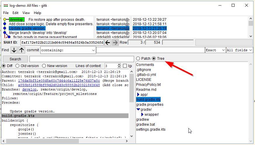Click the lines of context up spinner arrow
This screenshot has height=145, width=255.
(119, 64)
